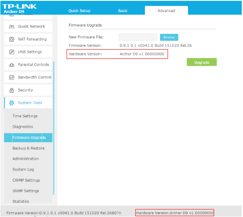243x217 pixels.
Task: Click the Browse button for firmware file
Action: [169, 38]
